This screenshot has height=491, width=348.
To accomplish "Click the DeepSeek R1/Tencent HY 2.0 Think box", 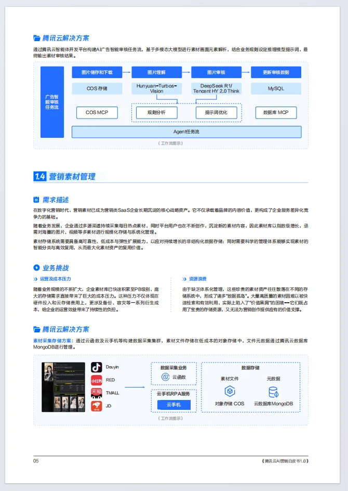I will [217, 88].
